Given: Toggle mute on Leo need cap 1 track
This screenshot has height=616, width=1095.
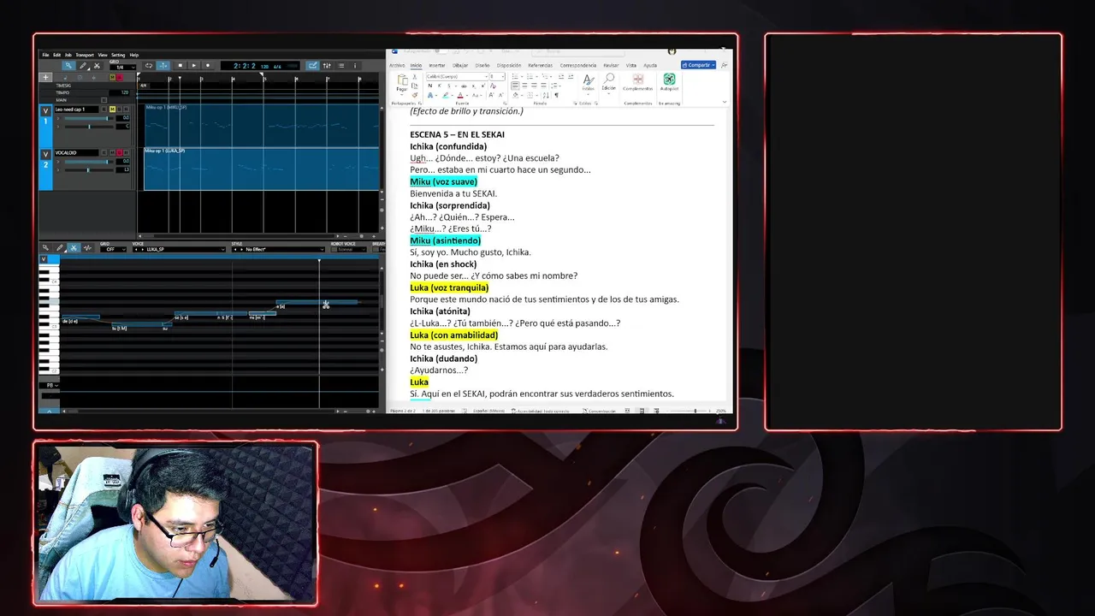Looking at the screenshot, I should point(112,110).
